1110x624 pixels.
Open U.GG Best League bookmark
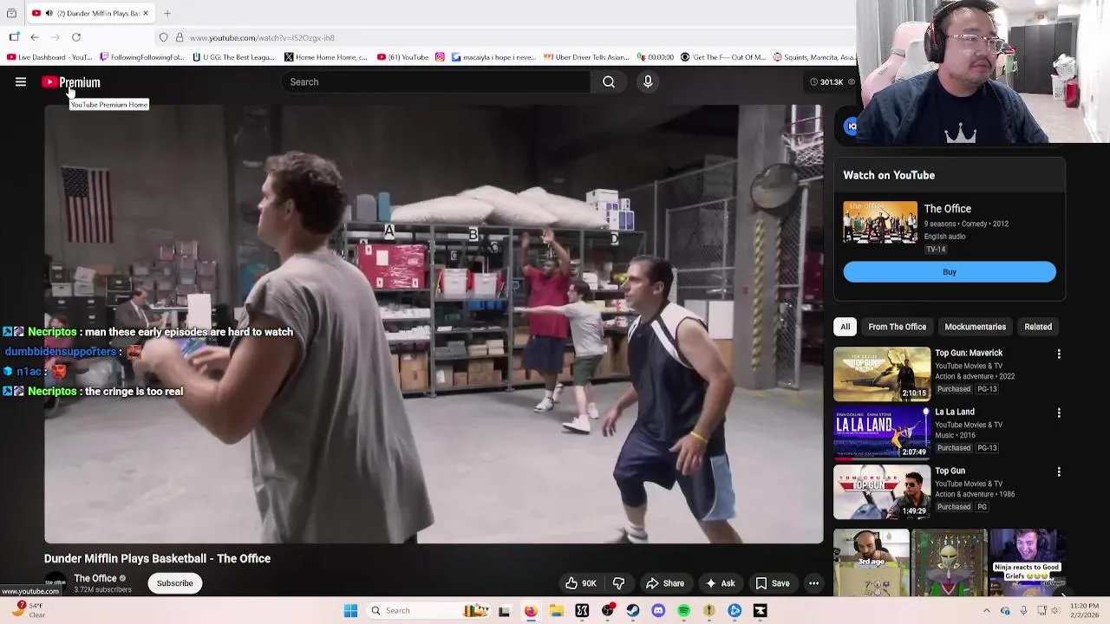click(234, 57)
